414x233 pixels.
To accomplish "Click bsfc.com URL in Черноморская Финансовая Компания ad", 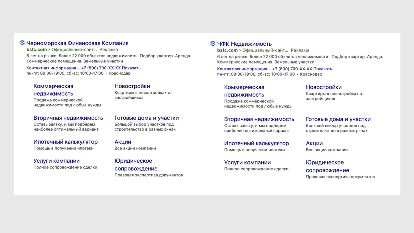I will (37, 49).
